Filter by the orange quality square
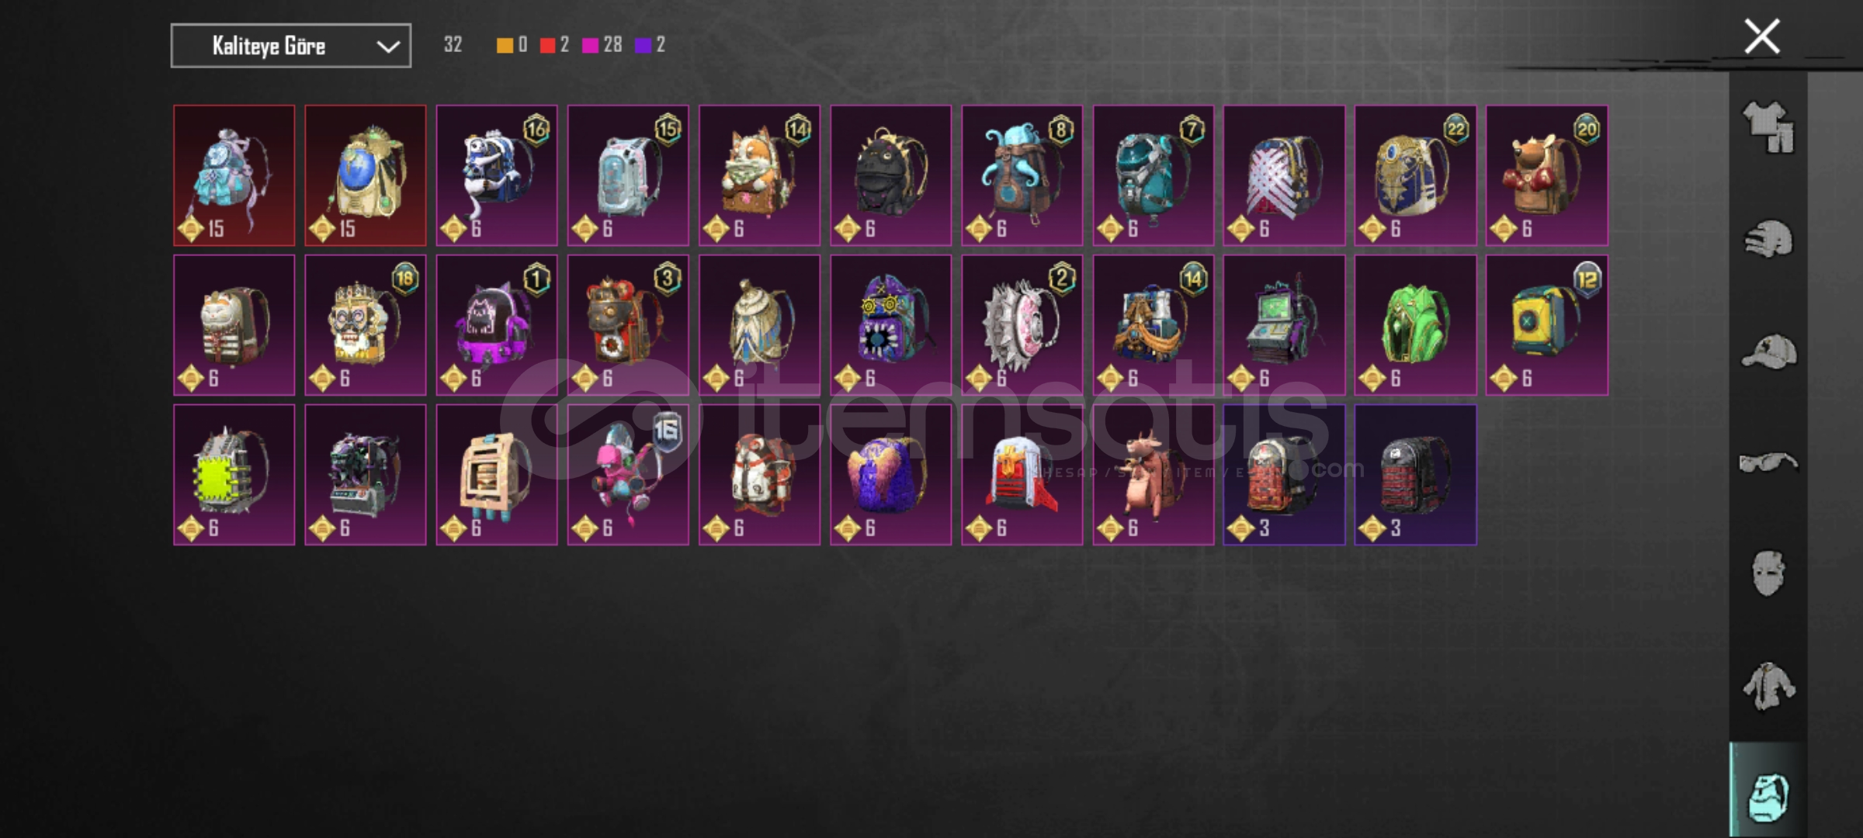Image resolution: width=1863 pixels, height=838 pixels. coord(505,45)
